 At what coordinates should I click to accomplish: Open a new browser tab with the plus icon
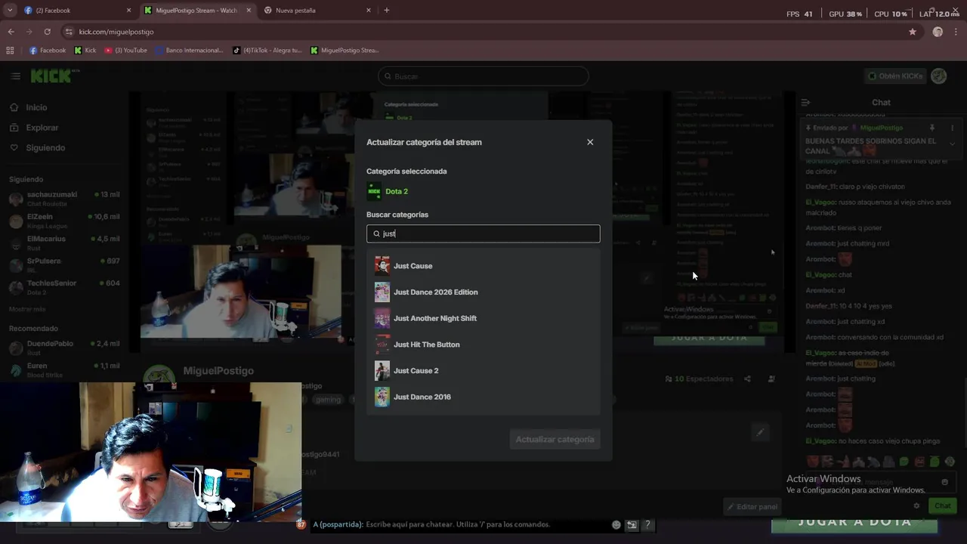[387, 11]
